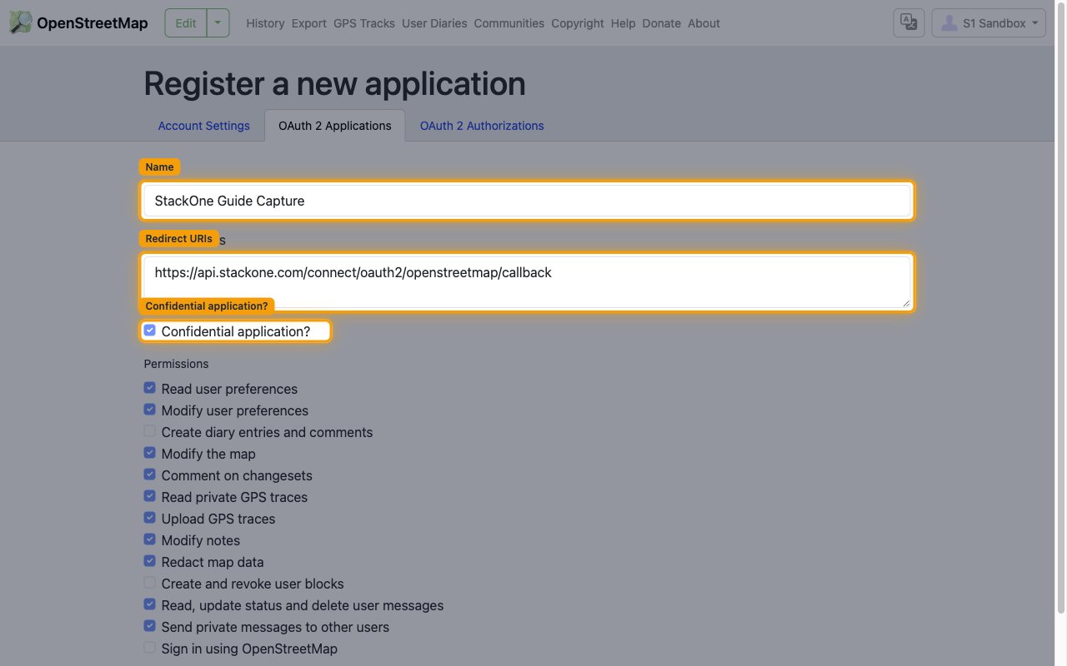Open the About page
The height and width of the screenshot is (666, 1067).
(704, 23)
